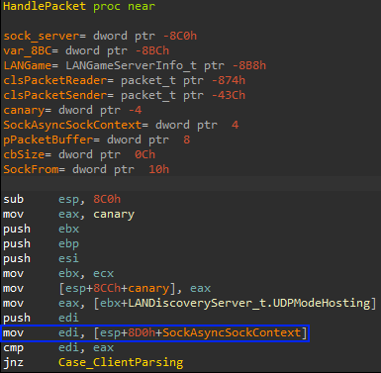Screen dimensions: 381x373
Task: Select the pPacketBuffer argument definition
Action: (97, 140)
